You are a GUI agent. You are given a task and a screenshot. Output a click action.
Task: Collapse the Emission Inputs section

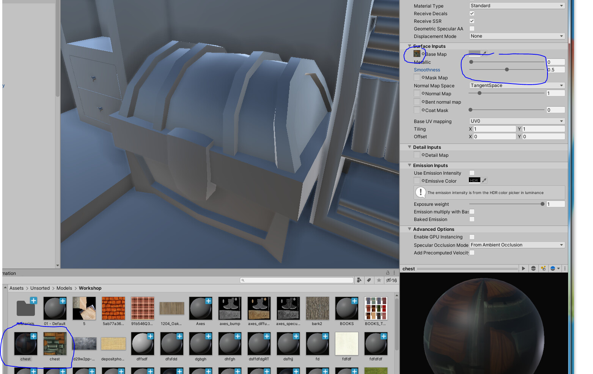409,165
